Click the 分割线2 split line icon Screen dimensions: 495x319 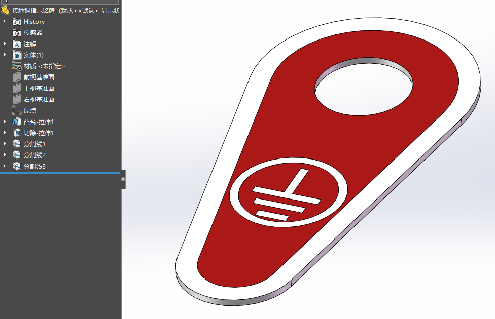[17, 155]
